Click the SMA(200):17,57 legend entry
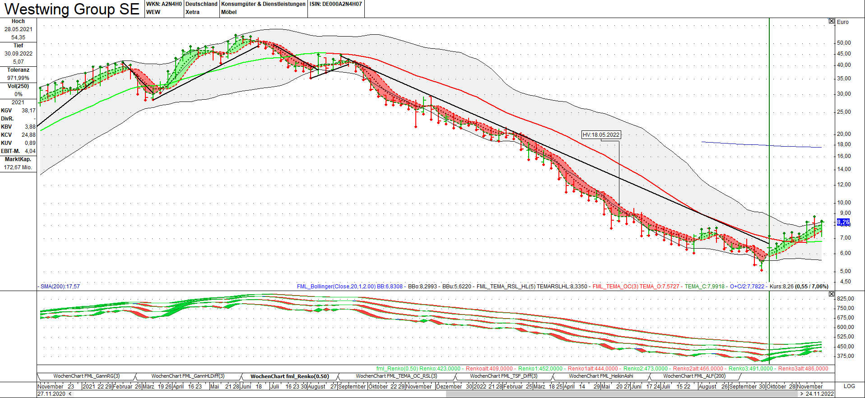 60,287
